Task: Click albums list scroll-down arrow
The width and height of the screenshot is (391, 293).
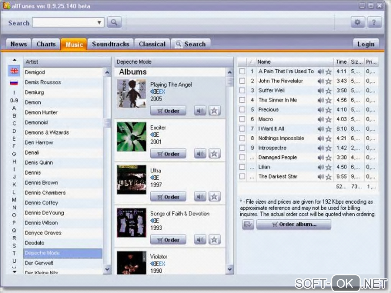Action: point(230,269)
